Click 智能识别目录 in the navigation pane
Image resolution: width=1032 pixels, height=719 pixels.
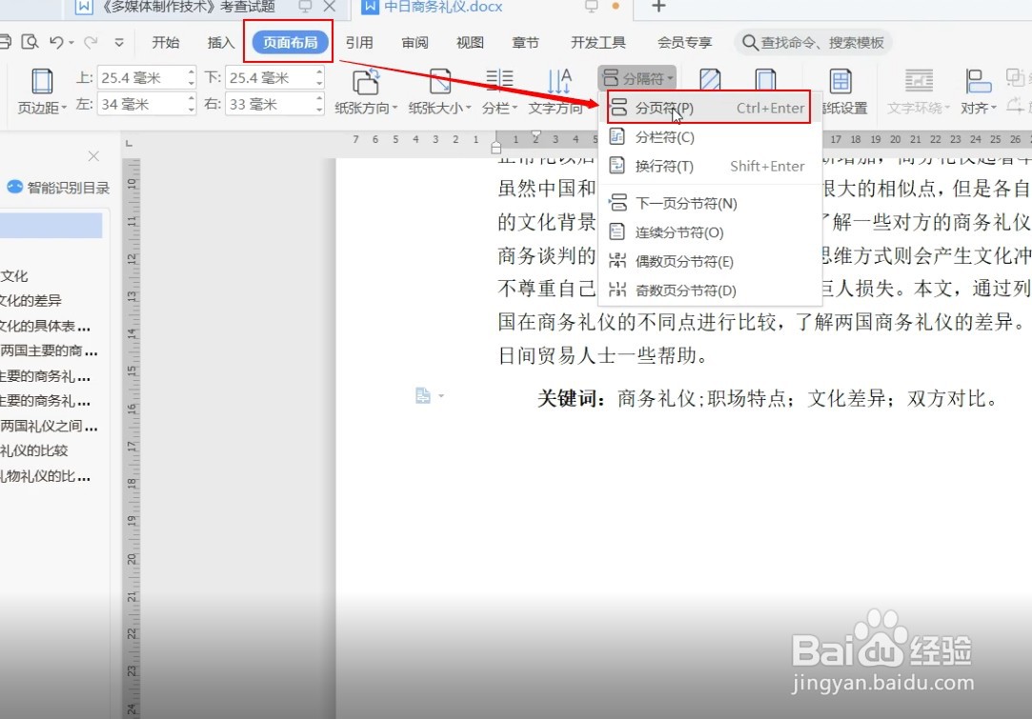(x=58, y=188)
